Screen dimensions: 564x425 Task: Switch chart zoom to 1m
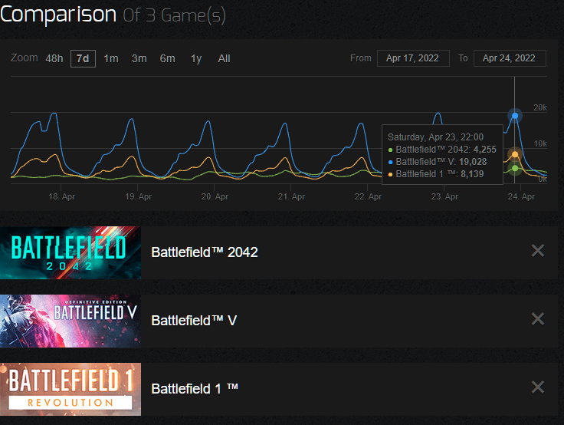click(111, 58)
